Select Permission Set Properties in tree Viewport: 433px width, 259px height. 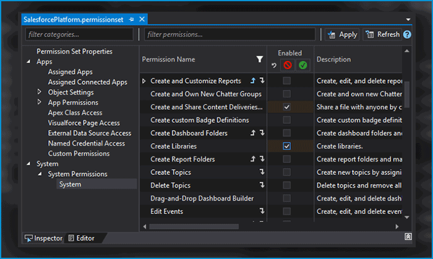[75, 51]
